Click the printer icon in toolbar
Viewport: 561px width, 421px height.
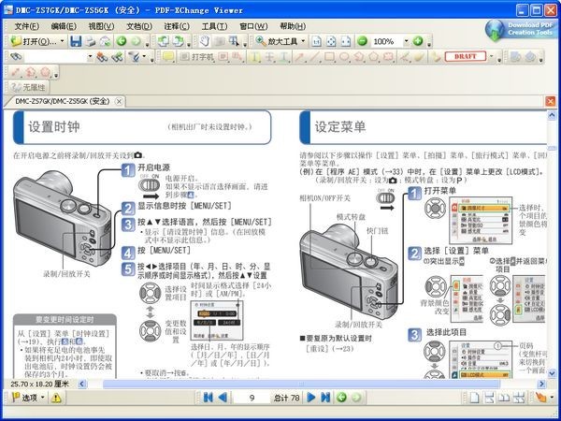(90, 41)
